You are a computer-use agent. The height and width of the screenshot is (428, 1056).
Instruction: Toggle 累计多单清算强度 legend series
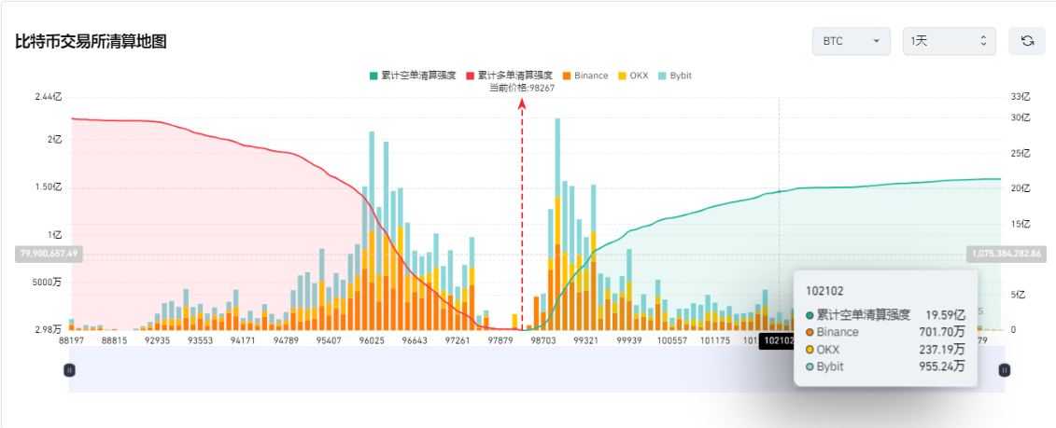pyautogui.click(x=509, y=76)
